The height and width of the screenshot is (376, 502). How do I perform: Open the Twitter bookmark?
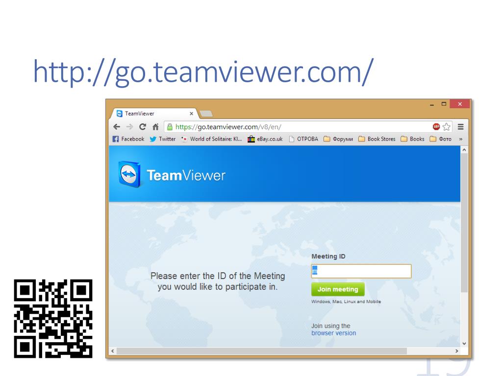(163, 139)
